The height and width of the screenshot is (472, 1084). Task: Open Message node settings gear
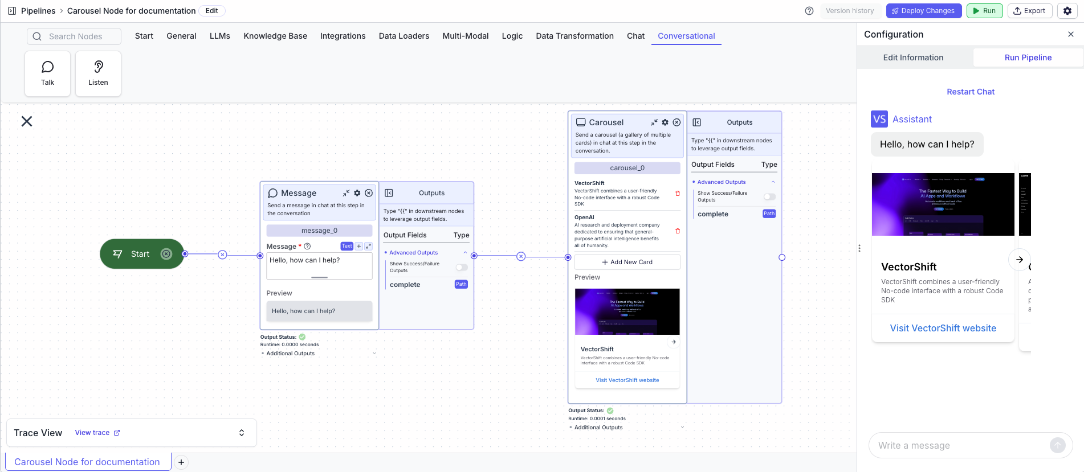[357, 193]
